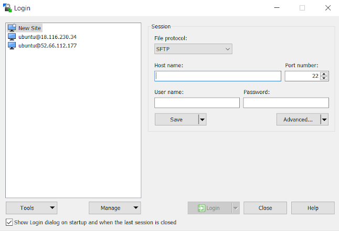Viewport: 339px width, 231px height.
Task: Close the Login window with the X
Action: [328, 8]
